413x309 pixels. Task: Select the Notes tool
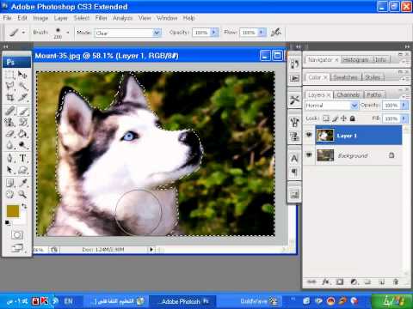[x=9, y=183]
